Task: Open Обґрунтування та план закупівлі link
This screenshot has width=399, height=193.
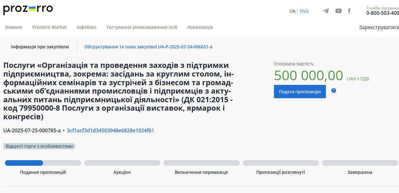Action: (x=148, y=47)
